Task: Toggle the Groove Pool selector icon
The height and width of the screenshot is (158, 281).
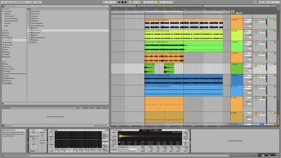Action: click(2, 126)
